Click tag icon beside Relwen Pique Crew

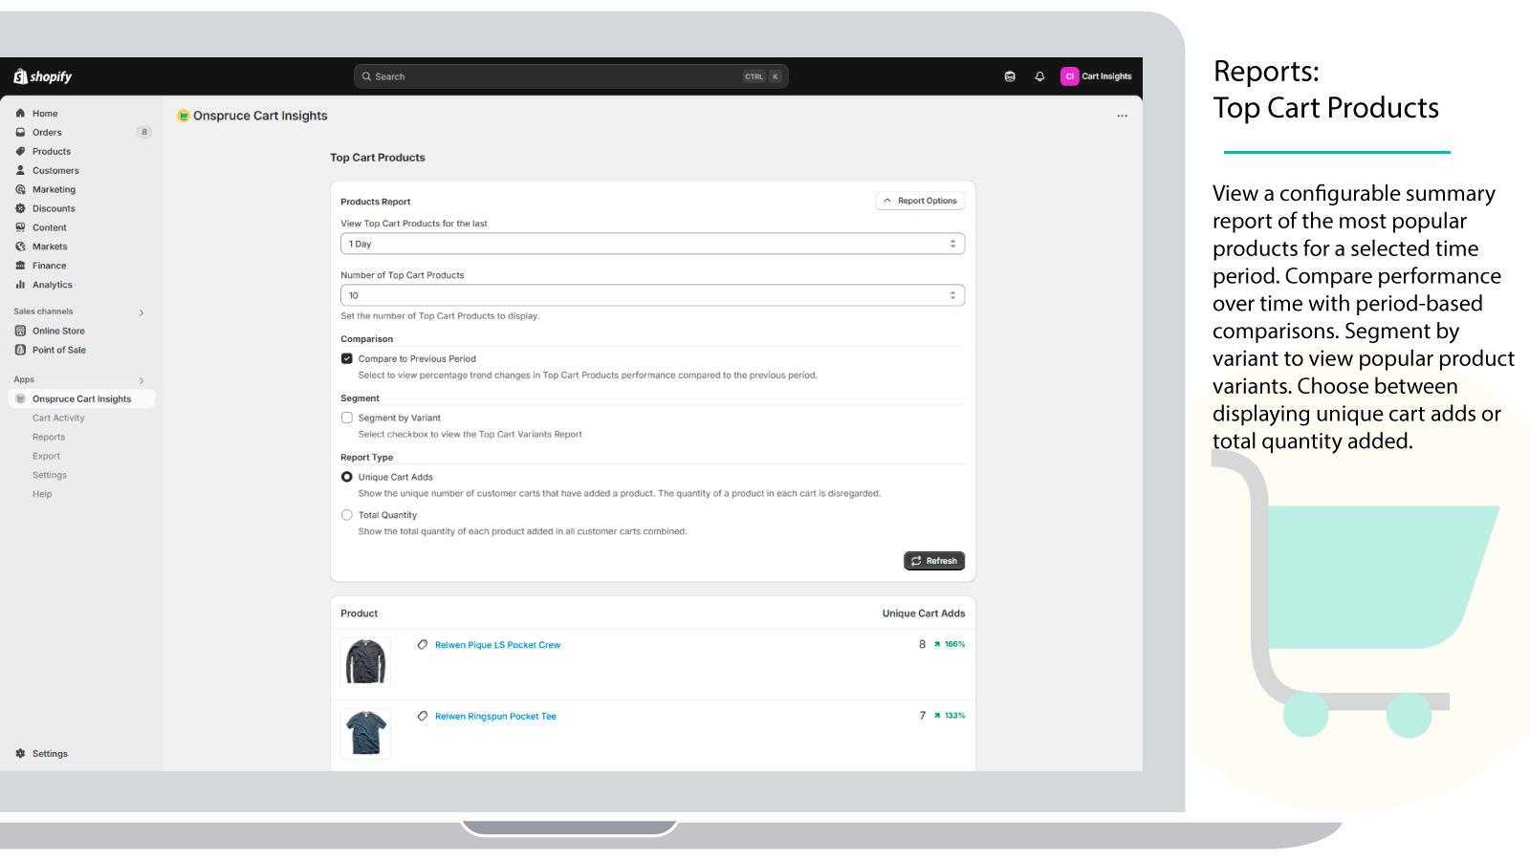pyautogui.click(x=423, y=645)
